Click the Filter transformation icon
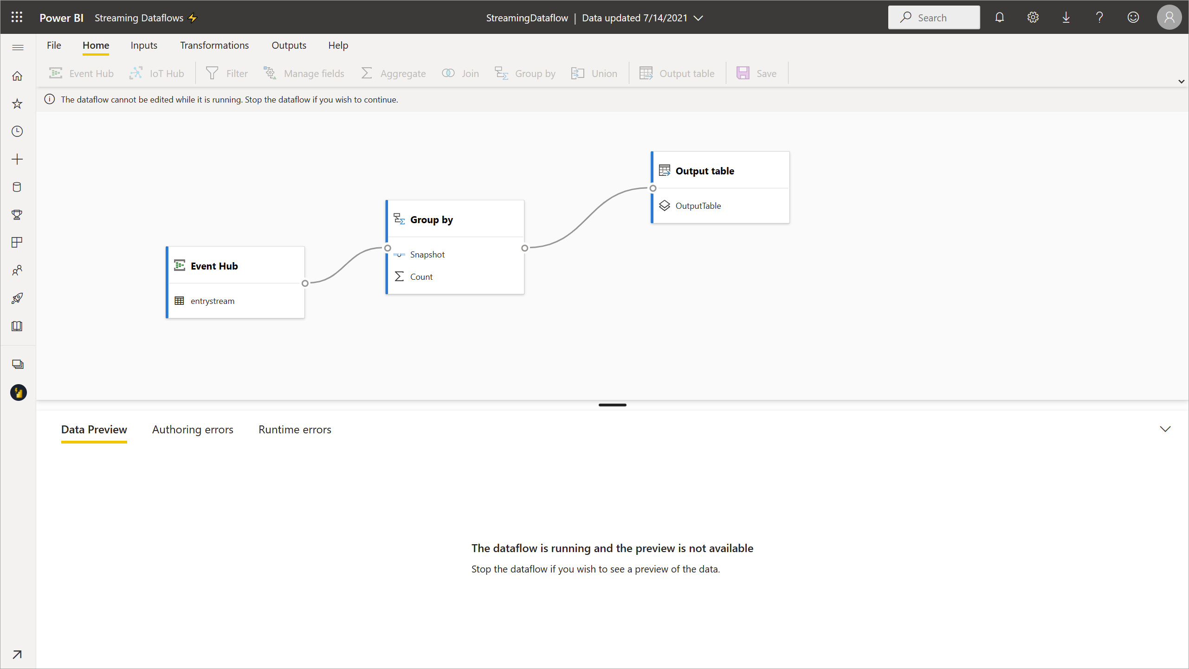 click(x=212, y=73)
